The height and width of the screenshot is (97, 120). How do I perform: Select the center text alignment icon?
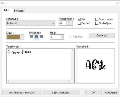tap(37, 37)
